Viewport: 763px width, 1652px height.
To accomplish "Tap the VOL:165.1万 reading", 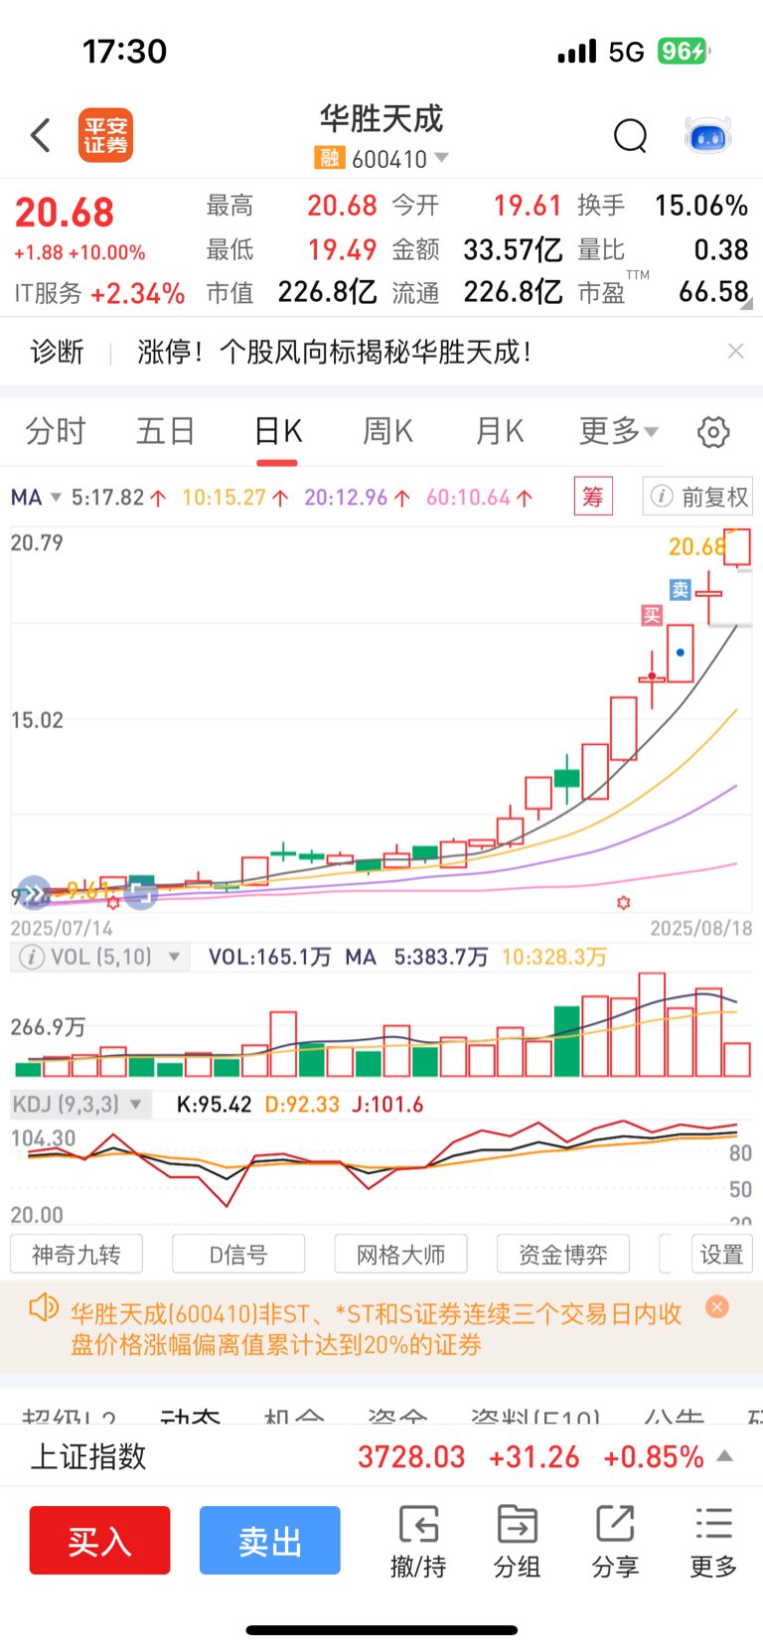I will pyautogui.click(x=269, y=957).
